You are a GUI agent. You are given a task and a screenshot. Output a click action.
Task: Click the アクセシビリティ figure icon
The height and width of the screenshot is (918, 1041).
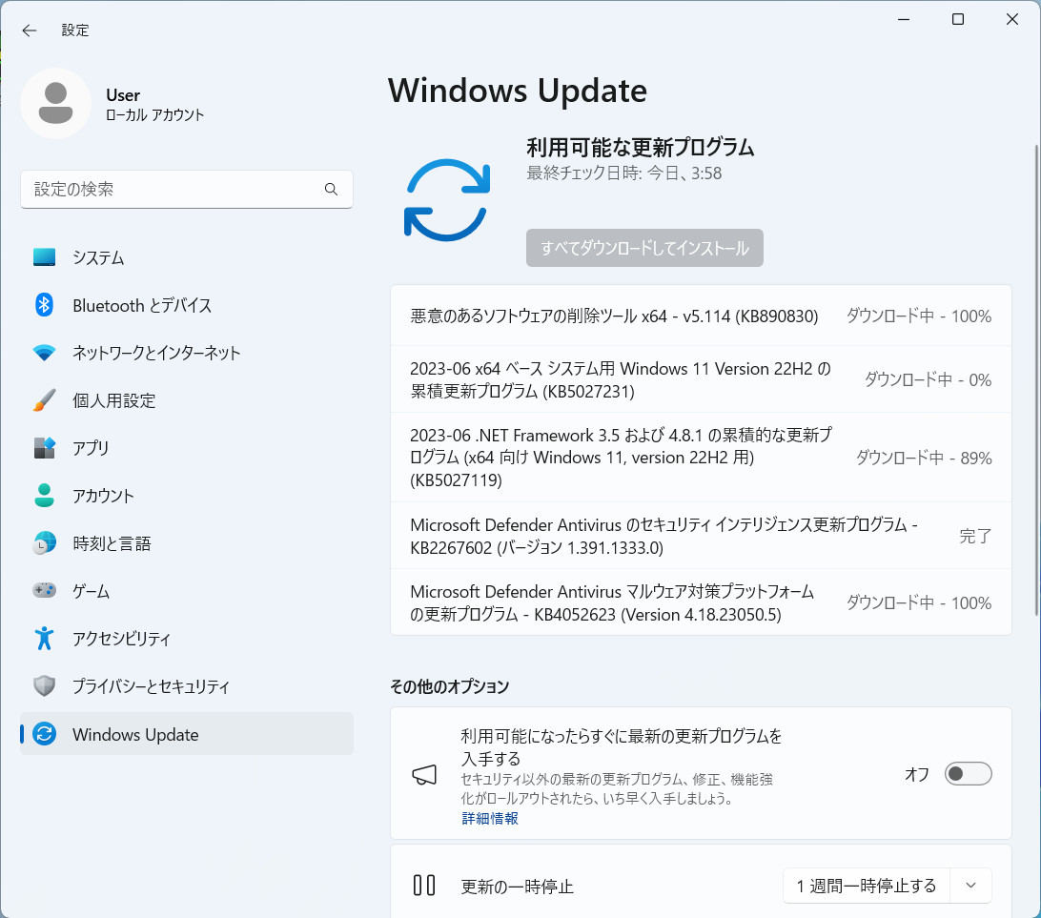(x=45, y=638)
